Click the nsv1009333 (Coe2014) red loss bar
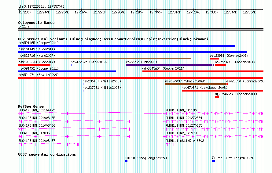272x173 pixels. pyautogui.click(x=34, y=65)
